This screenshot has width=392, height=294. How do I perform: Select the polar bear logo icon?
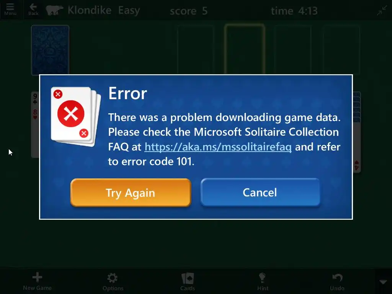click(54, 10)
